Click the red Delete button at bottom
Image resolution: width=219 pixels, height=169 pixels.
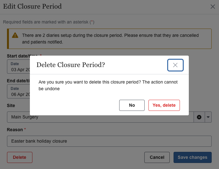[x=20, y=157]
